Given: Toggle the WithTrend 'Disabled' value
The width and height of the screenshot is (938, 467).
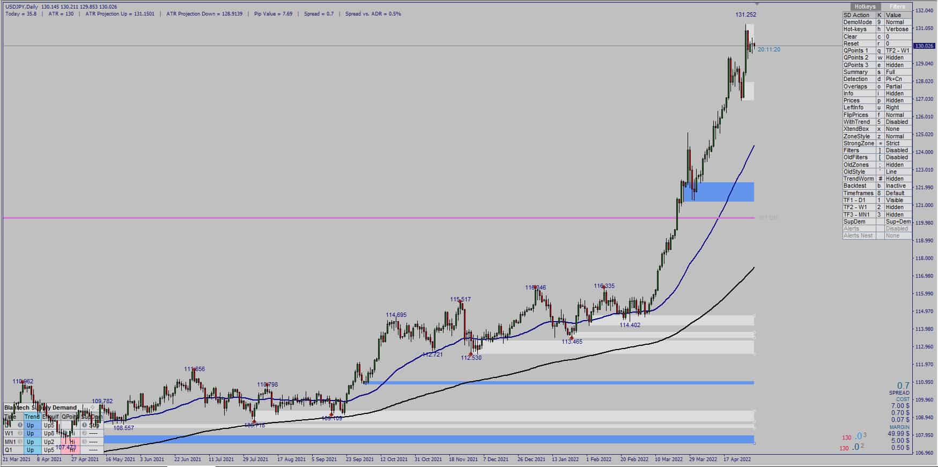Looking at the screenshot, I should 898,122.
